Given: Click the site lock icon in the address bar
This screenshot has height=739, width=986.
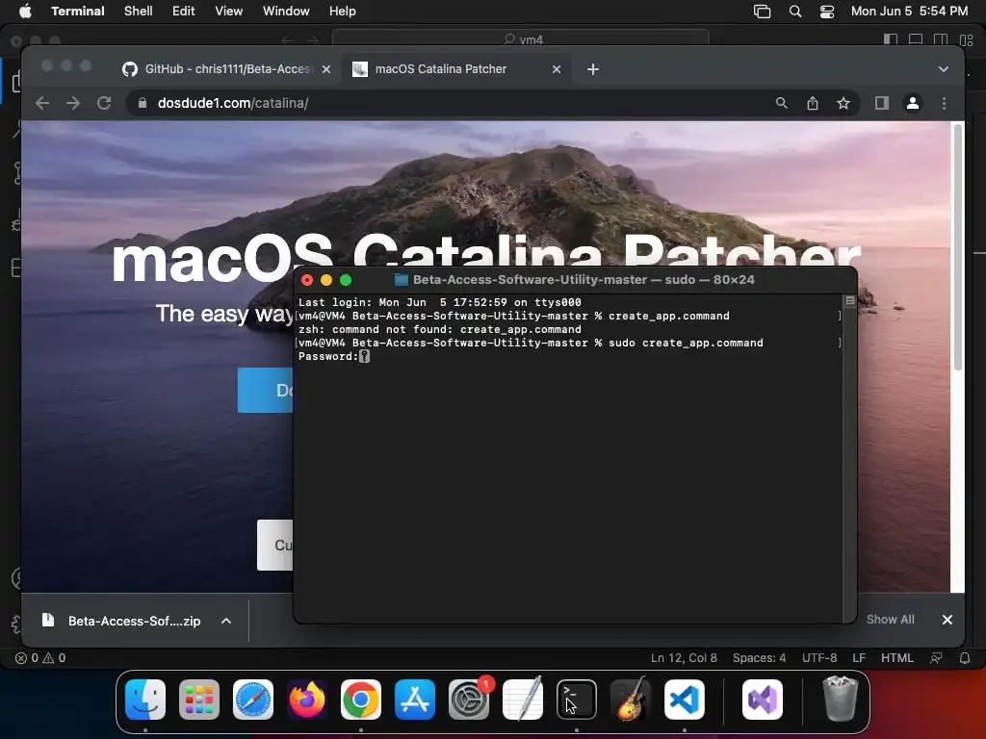Looking at the screenshot, I should click(x=143, y=103).
